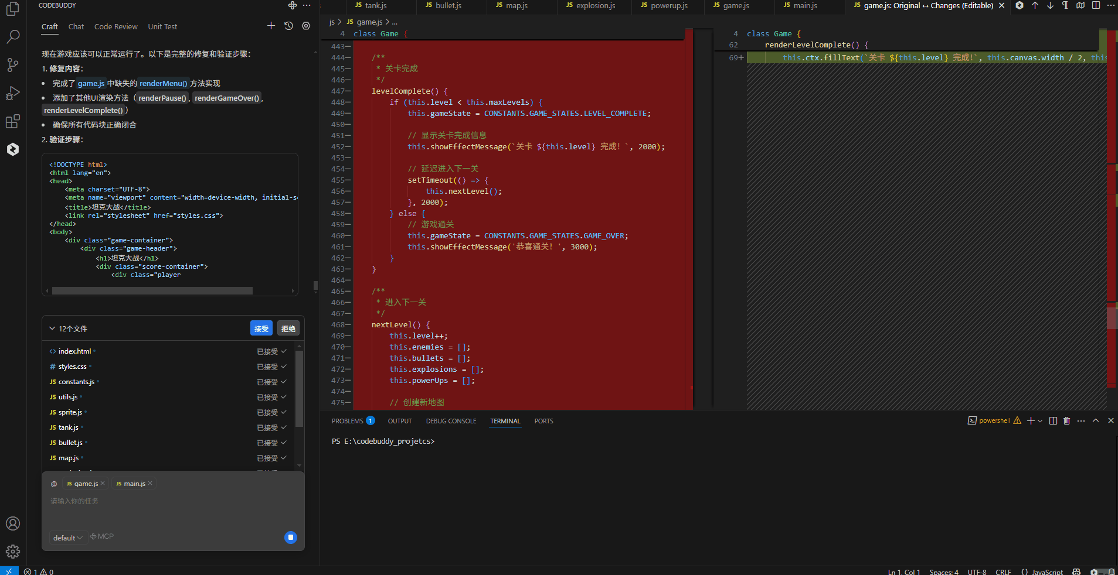Click the code block horizontal scrollbar
This screenshot has width=1118, height=575.
[152, 291]
